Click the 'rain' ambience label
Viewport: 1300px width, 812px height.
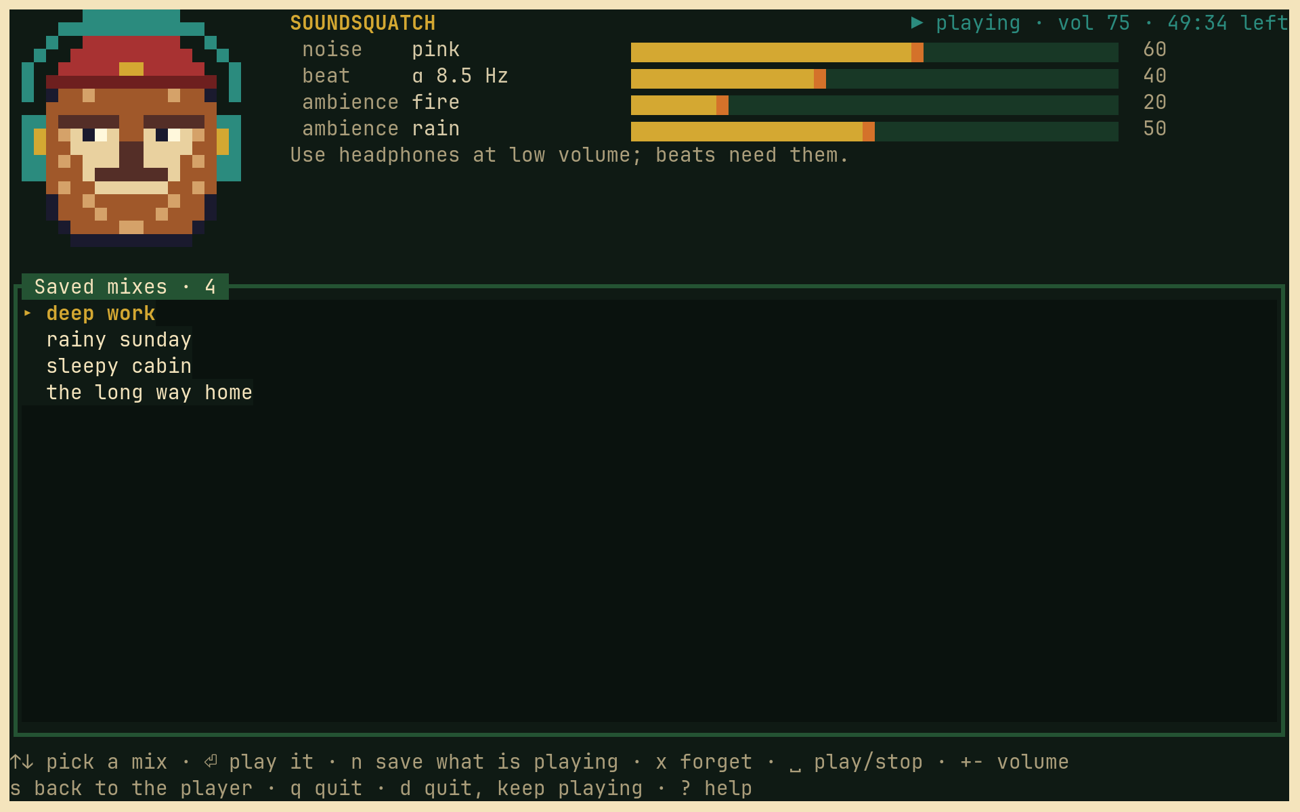coord(436,129)
